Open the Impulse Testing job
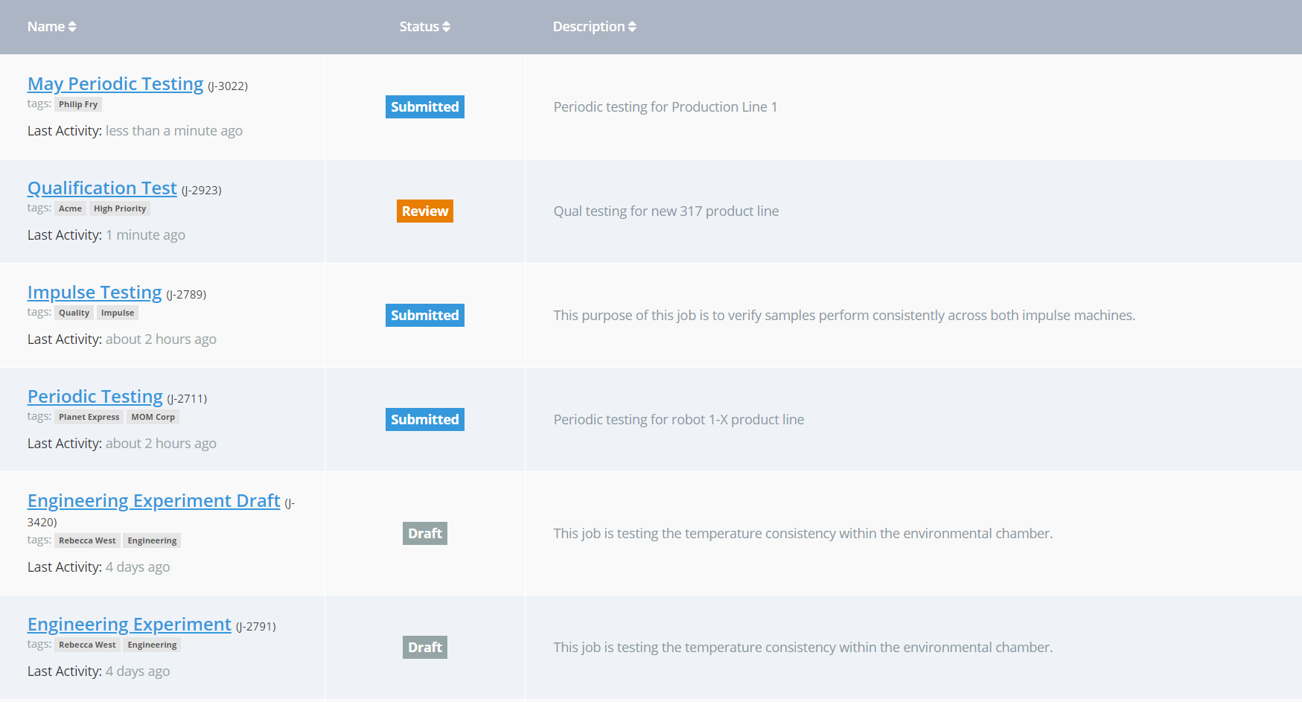The height and width of the screenshot is (702, 1302). click(x=95, y=293)
